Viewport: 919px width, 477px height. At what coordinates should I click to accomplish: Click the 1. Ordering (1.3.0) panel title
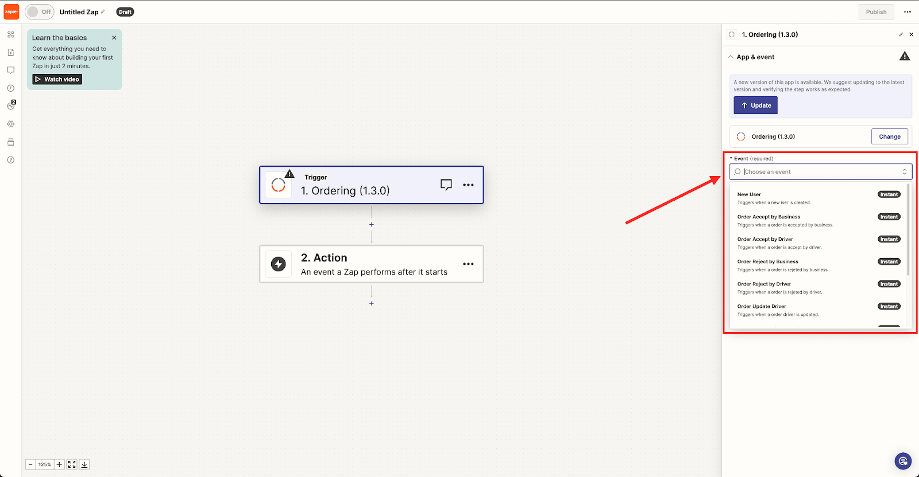point(770,34)
